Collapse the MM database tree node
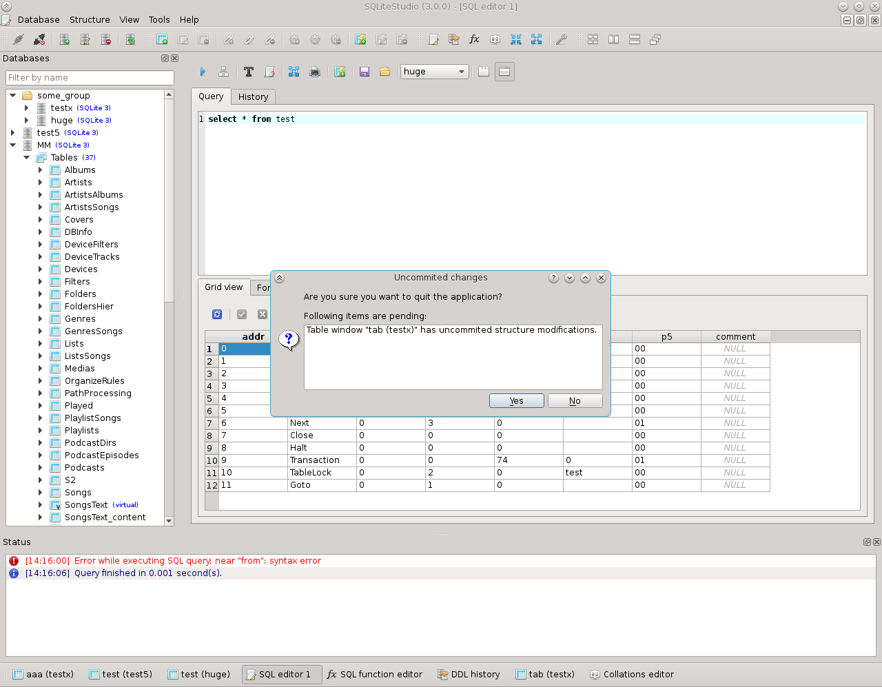The image size is (882, 687). 13,145
